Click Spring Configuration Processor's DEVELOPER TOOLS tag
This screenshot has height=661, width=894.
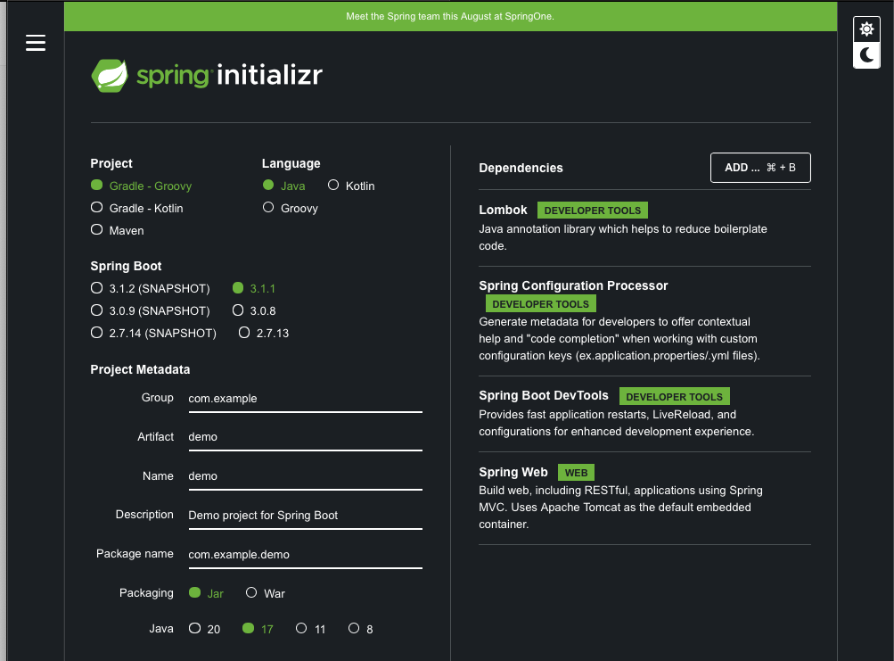pos(540,304)
